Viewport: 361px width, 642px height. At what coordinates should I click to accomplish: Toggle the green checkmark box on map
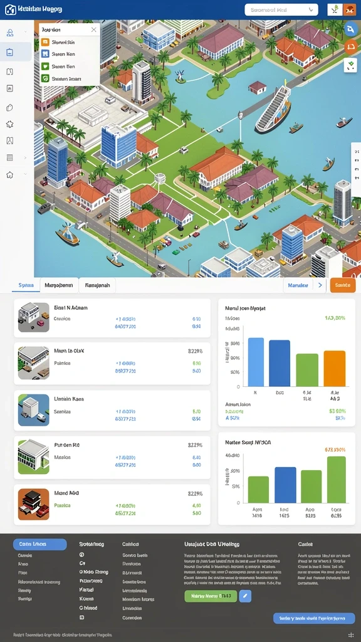(350, 65)
